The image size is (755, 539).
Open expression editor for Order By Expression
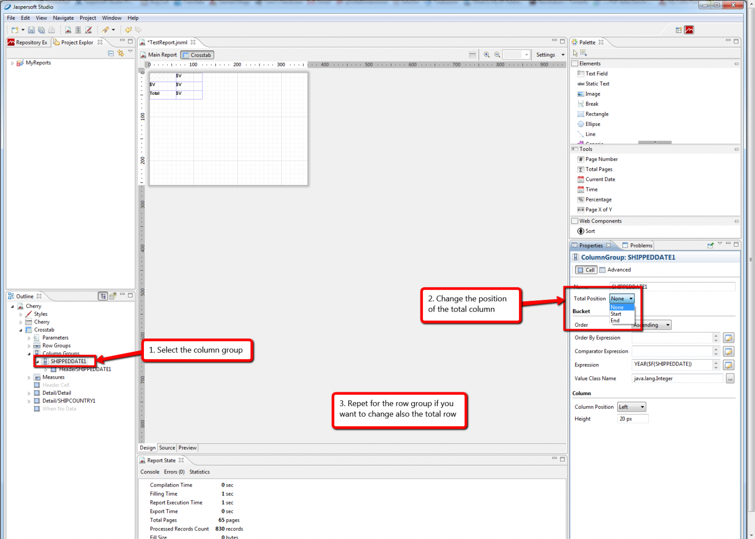[729, 338]
